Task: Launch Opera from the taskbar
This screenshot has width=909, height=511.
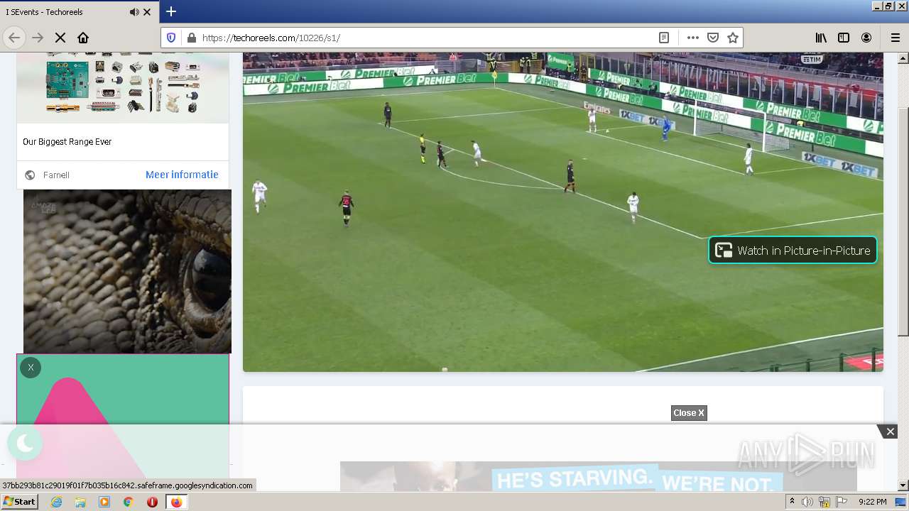Action: (152, 502)
